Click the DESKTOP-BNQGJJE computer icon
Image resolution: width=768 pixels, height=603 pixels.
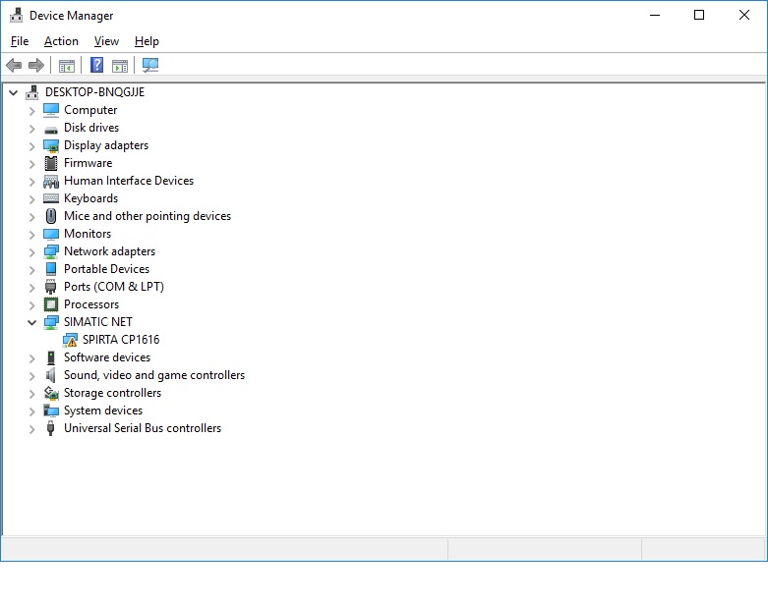pos(32,92)
